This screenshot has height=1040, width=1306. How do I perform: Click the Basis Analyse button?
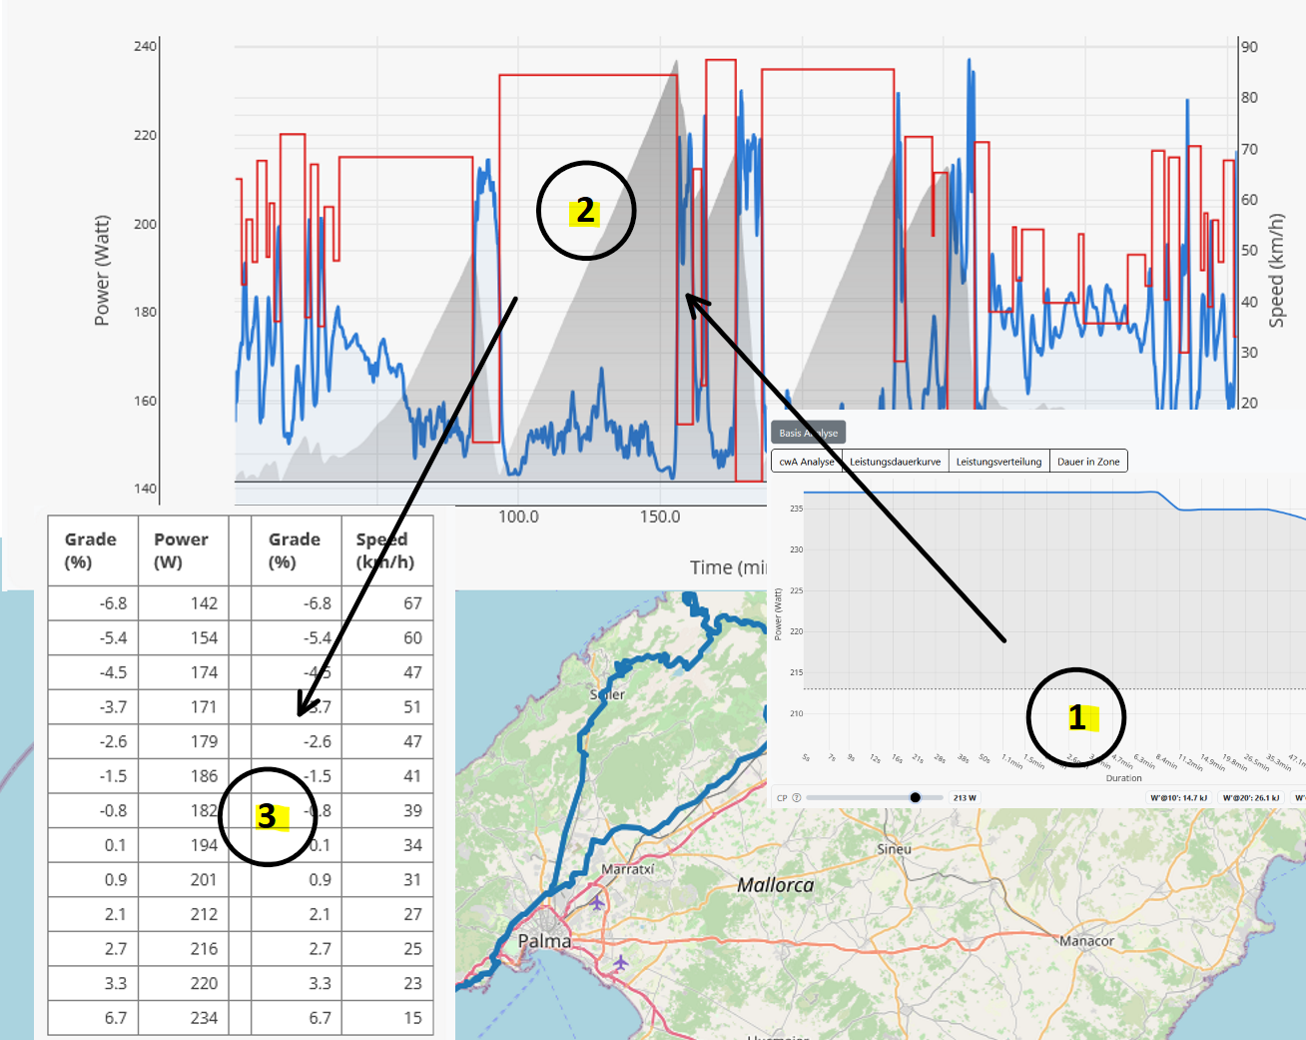[x=810, y=432]
